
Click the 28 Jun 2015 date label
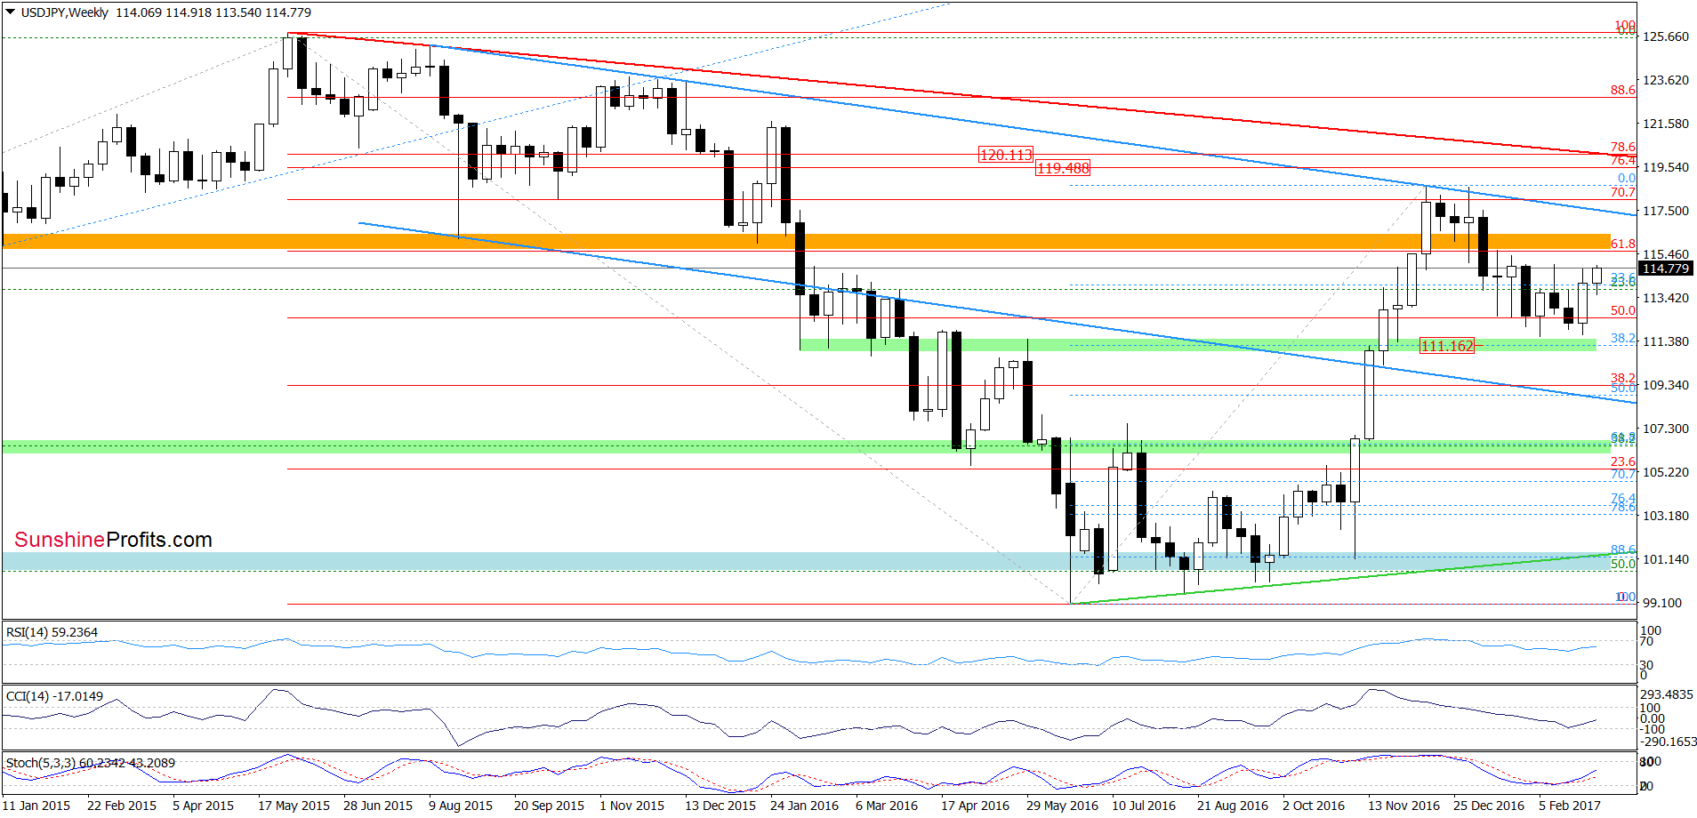[x=378, y=806]
